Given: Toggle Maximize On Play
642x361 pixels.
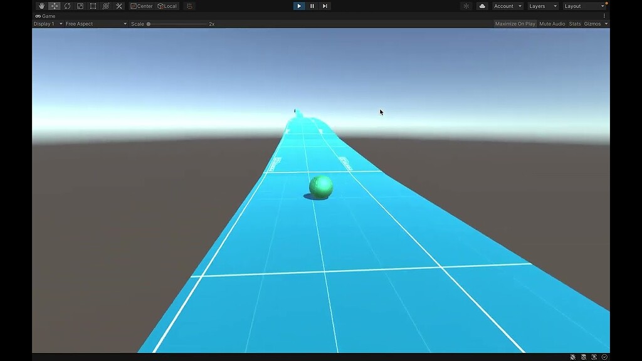Looking at the screenshot, I should (x=513, y=23).
